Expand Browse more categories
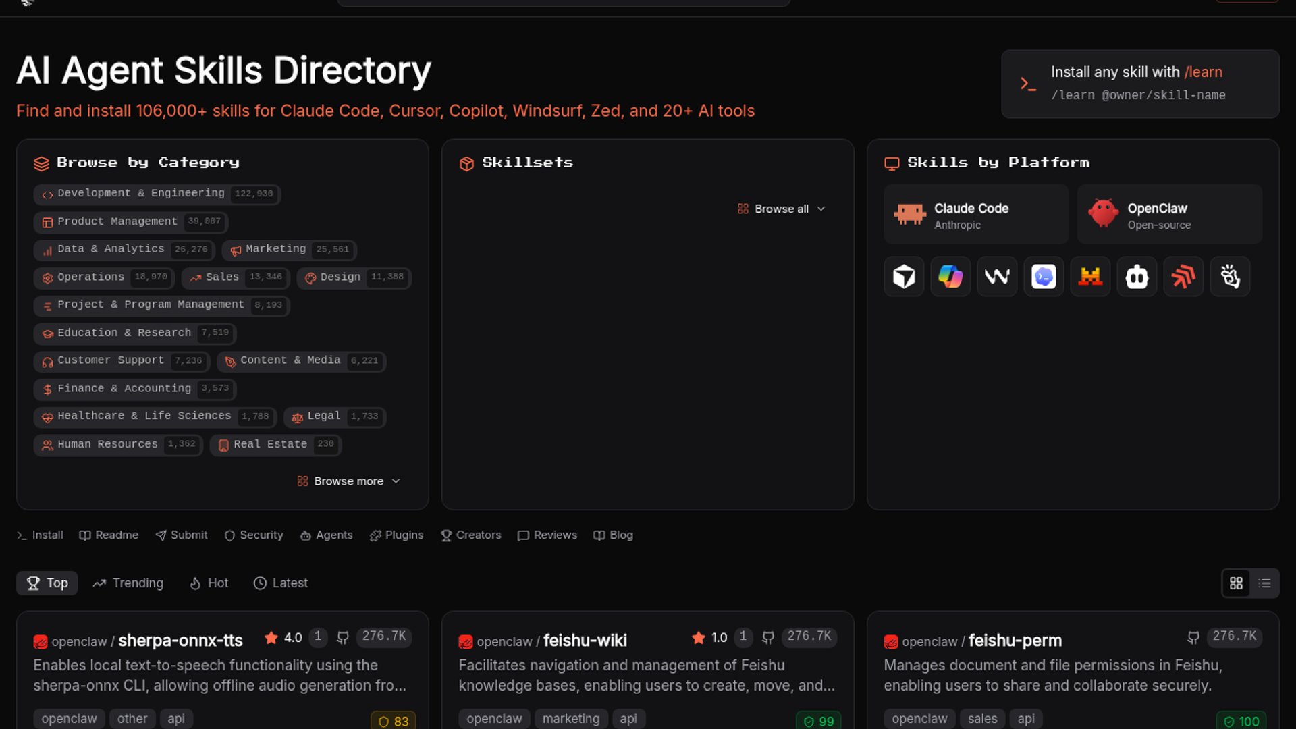The width and height of the screenshot is (1296, 729). pyautogui.click(x=349, y=481)
